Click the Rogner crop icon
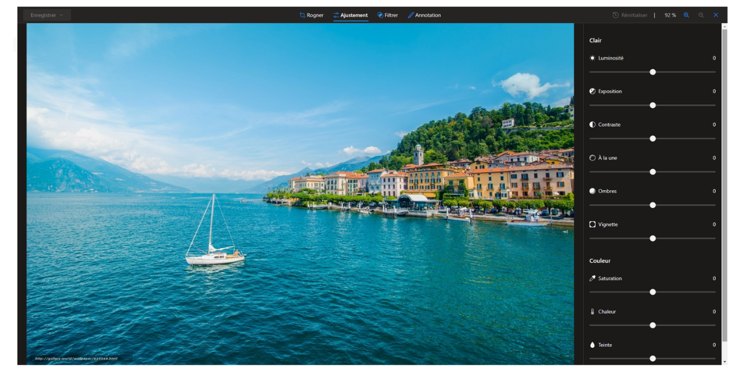 (302, 15)
